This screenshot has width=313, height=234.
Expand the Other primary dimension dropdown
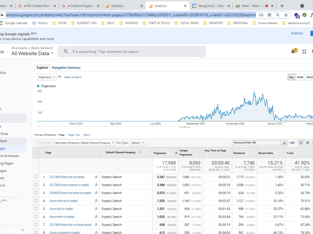[x=87, y=135]
